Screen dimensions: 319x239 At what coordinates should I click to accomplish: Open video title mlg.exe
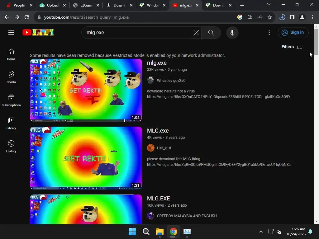(157, 63)
